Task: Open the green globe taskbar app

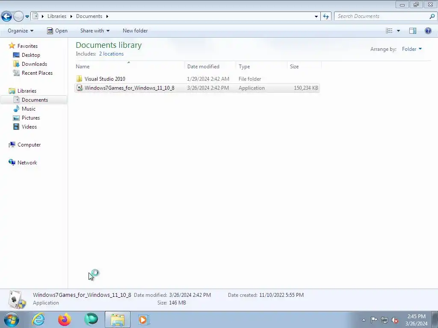Action: [x=91, y=319]
